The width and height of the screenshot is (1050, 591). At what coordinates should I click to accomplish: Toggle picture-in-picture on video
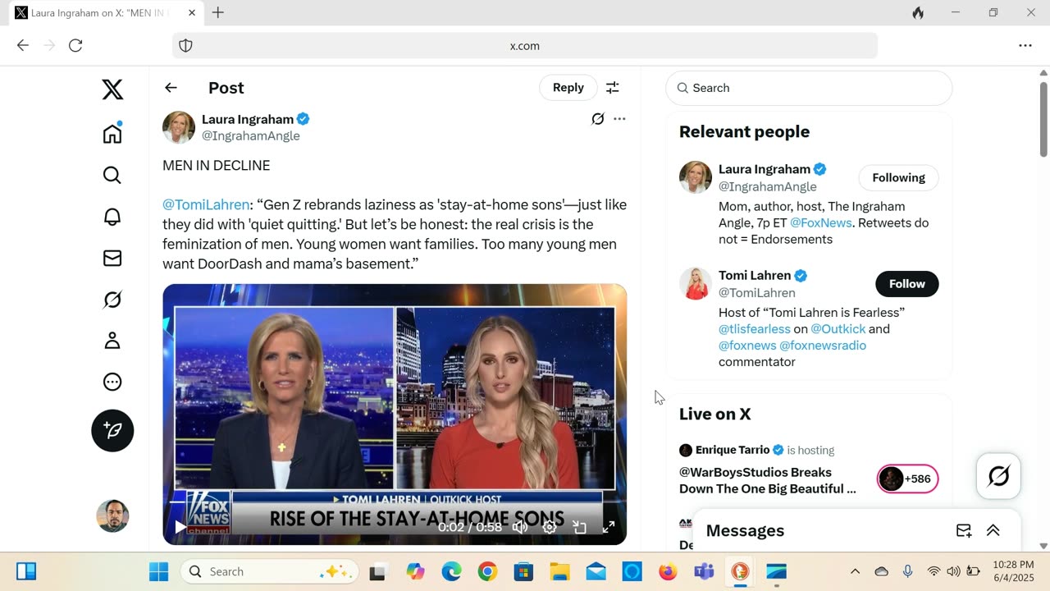(x=579, y=527)
